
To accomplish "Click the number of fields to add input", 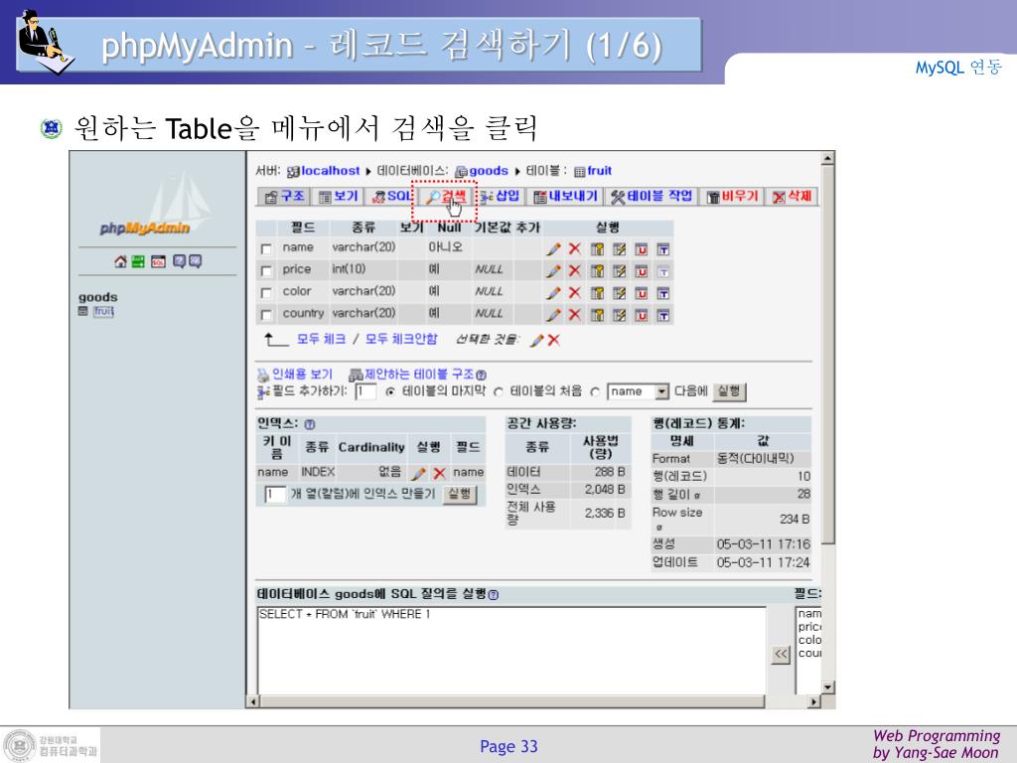I will coord(365,391).
